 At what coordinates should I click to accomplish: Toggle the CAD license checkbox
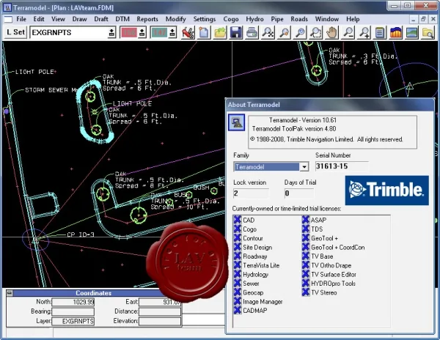point(238,220)
